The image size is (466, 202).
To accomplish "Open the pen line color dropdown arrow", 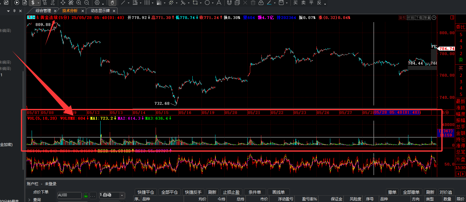I will point(275,3).
